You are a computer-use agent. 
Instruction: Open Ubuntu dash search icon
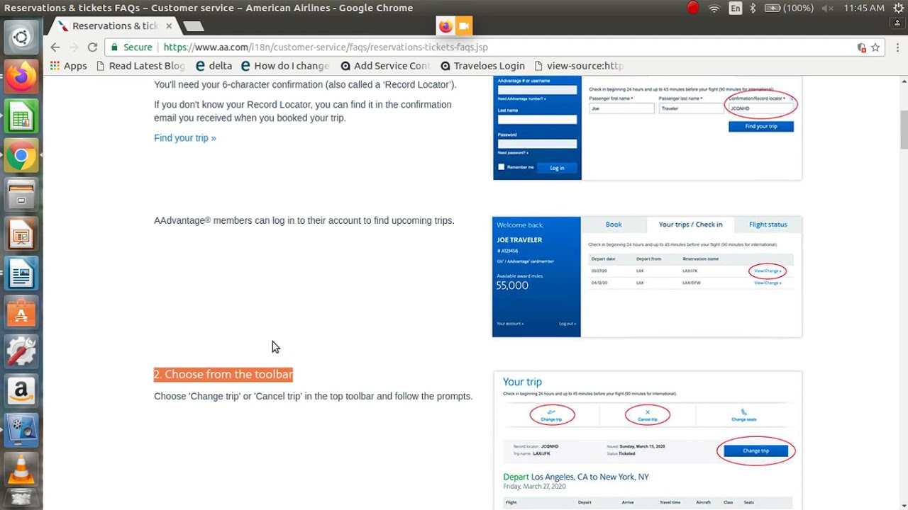pos(21,38)
